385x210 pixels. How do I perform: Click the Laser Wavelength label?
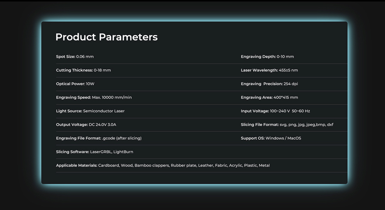259,70
